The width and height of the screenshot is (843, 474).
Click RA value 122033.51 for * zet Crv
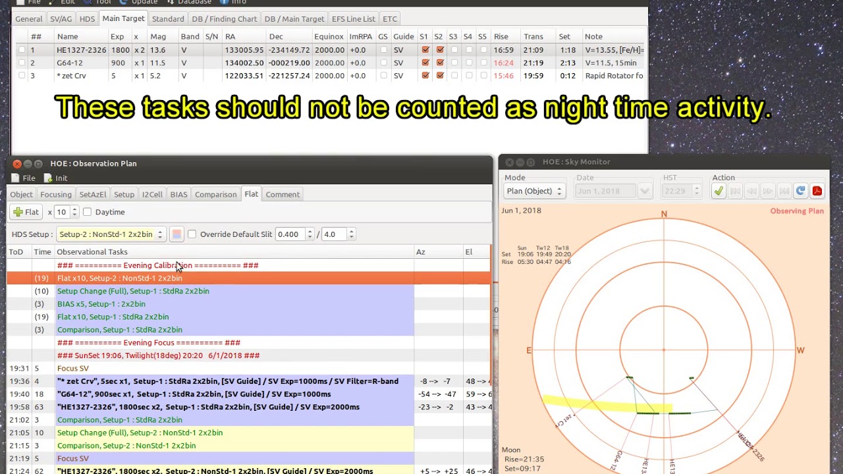tap(244, 76)
